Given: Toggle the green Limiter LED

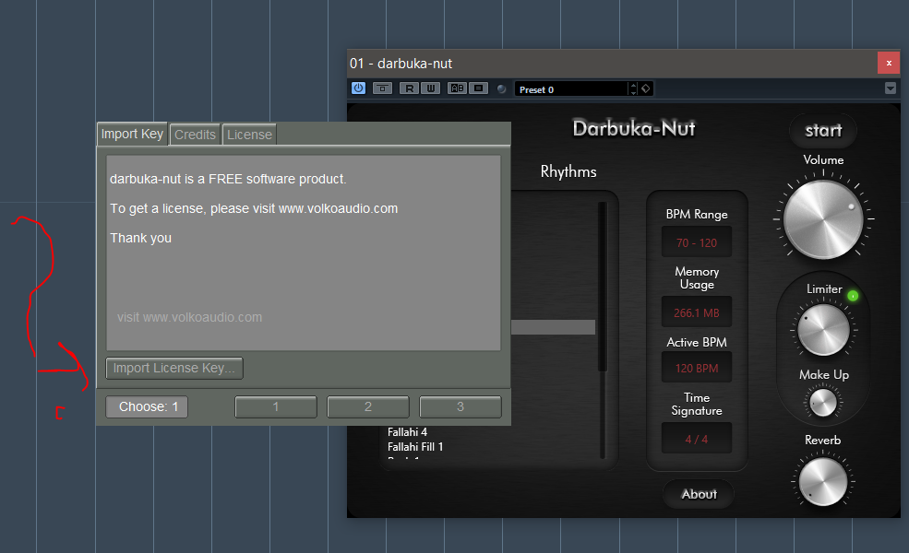Looking at the screenshot, I should (x=853, y=296).
